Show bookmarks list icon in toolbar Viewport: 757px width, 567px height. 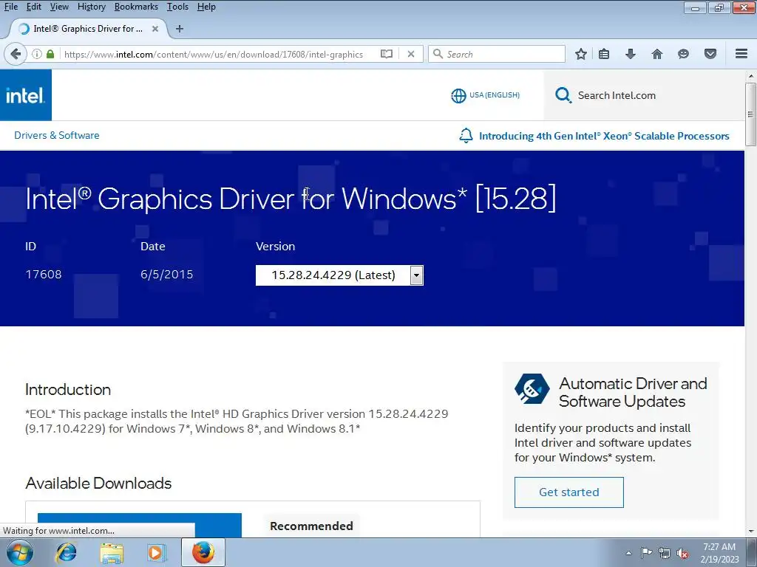(x=604, y=54)
